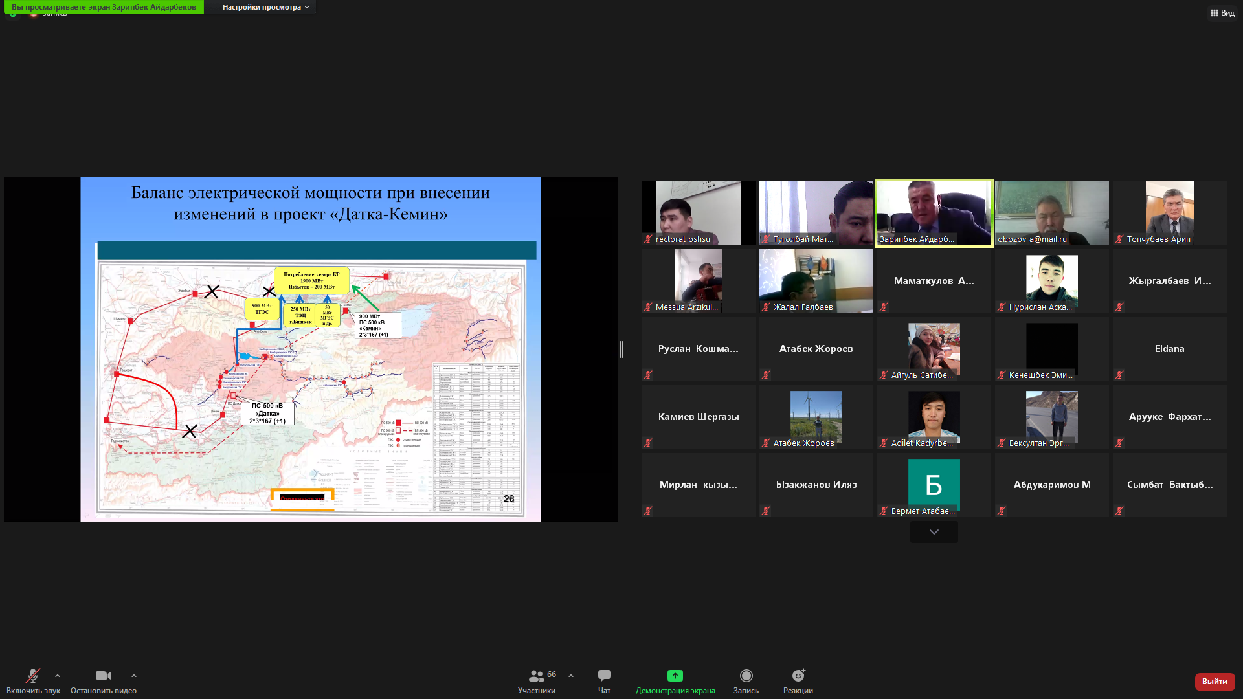1243x699 pixels.
Task: Click the green screen-viewing banner for Зарипбек Айдарбеков
Action: (104, 7)
